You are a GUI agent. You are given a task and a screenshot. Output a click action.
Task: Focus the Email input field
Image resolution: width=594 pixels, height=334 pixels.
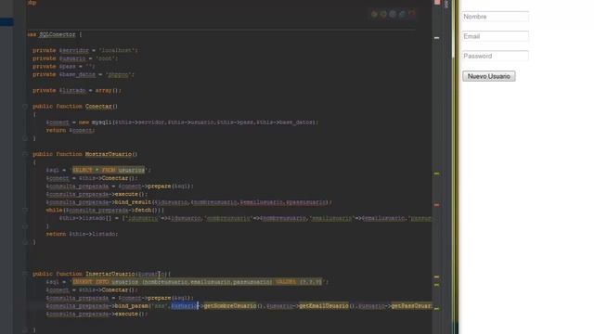click(495, 36)
